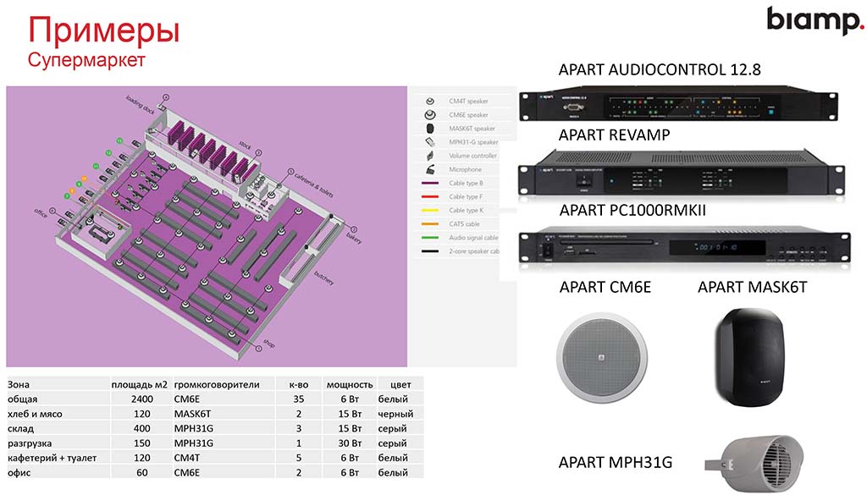Click the 'хлеб и мясо' zone cell
The width and height of the screenshot is (867, 495).
coord(34,414)
